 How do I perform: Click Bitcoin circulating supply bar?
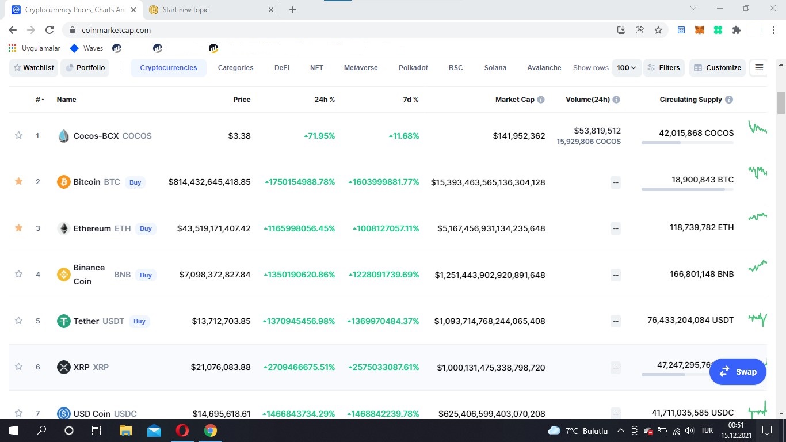point(688,189)
